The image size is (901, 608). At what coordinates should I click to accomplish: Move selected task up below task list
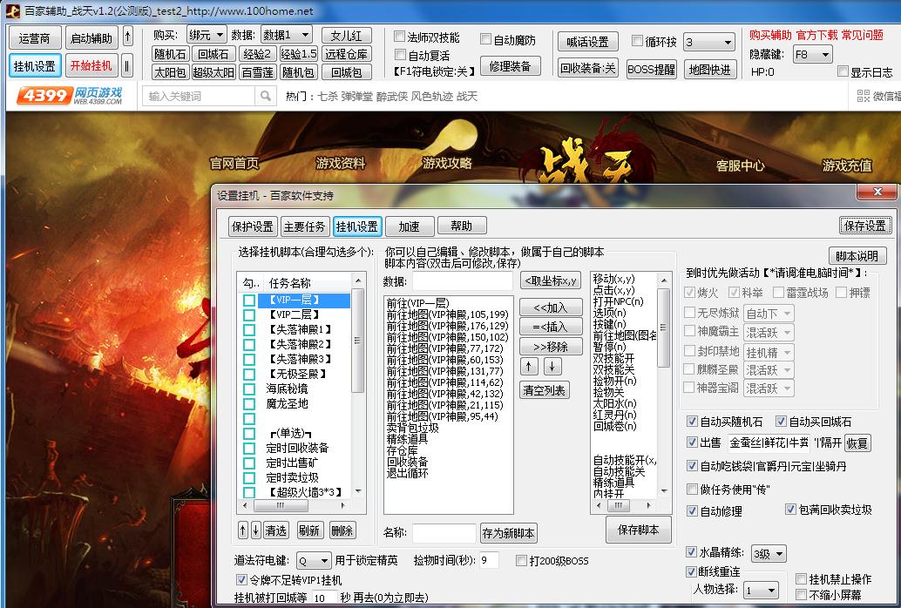tap(244, 530)
